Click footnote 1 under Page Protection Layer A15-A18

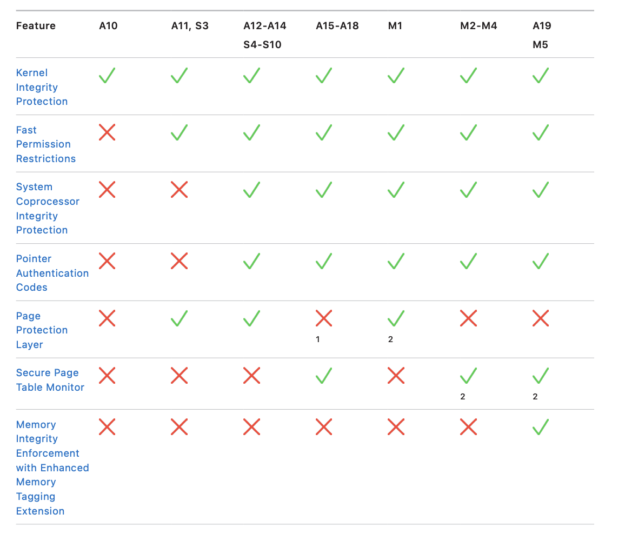pyautogui.click(x=318, y=339)
